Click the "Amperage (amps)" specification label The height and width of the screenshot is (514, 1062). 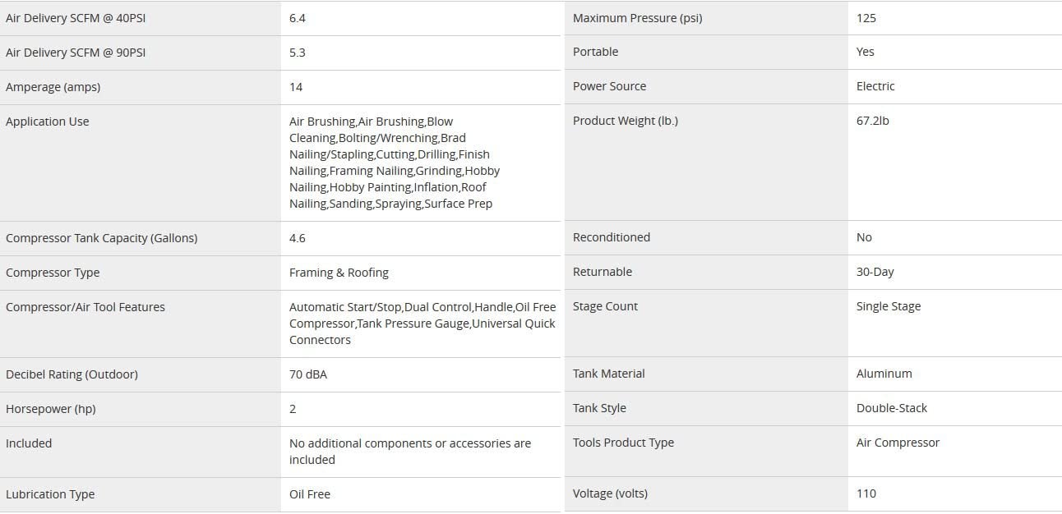(x=53, y=87)
